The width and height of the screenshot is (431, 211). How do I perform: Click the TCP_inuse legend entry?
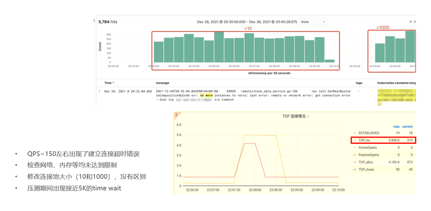tap(366, 170)
